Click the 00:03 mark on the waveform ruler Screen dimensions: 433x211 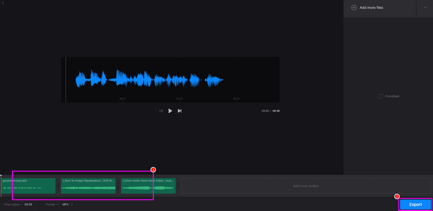pos(237,99)
